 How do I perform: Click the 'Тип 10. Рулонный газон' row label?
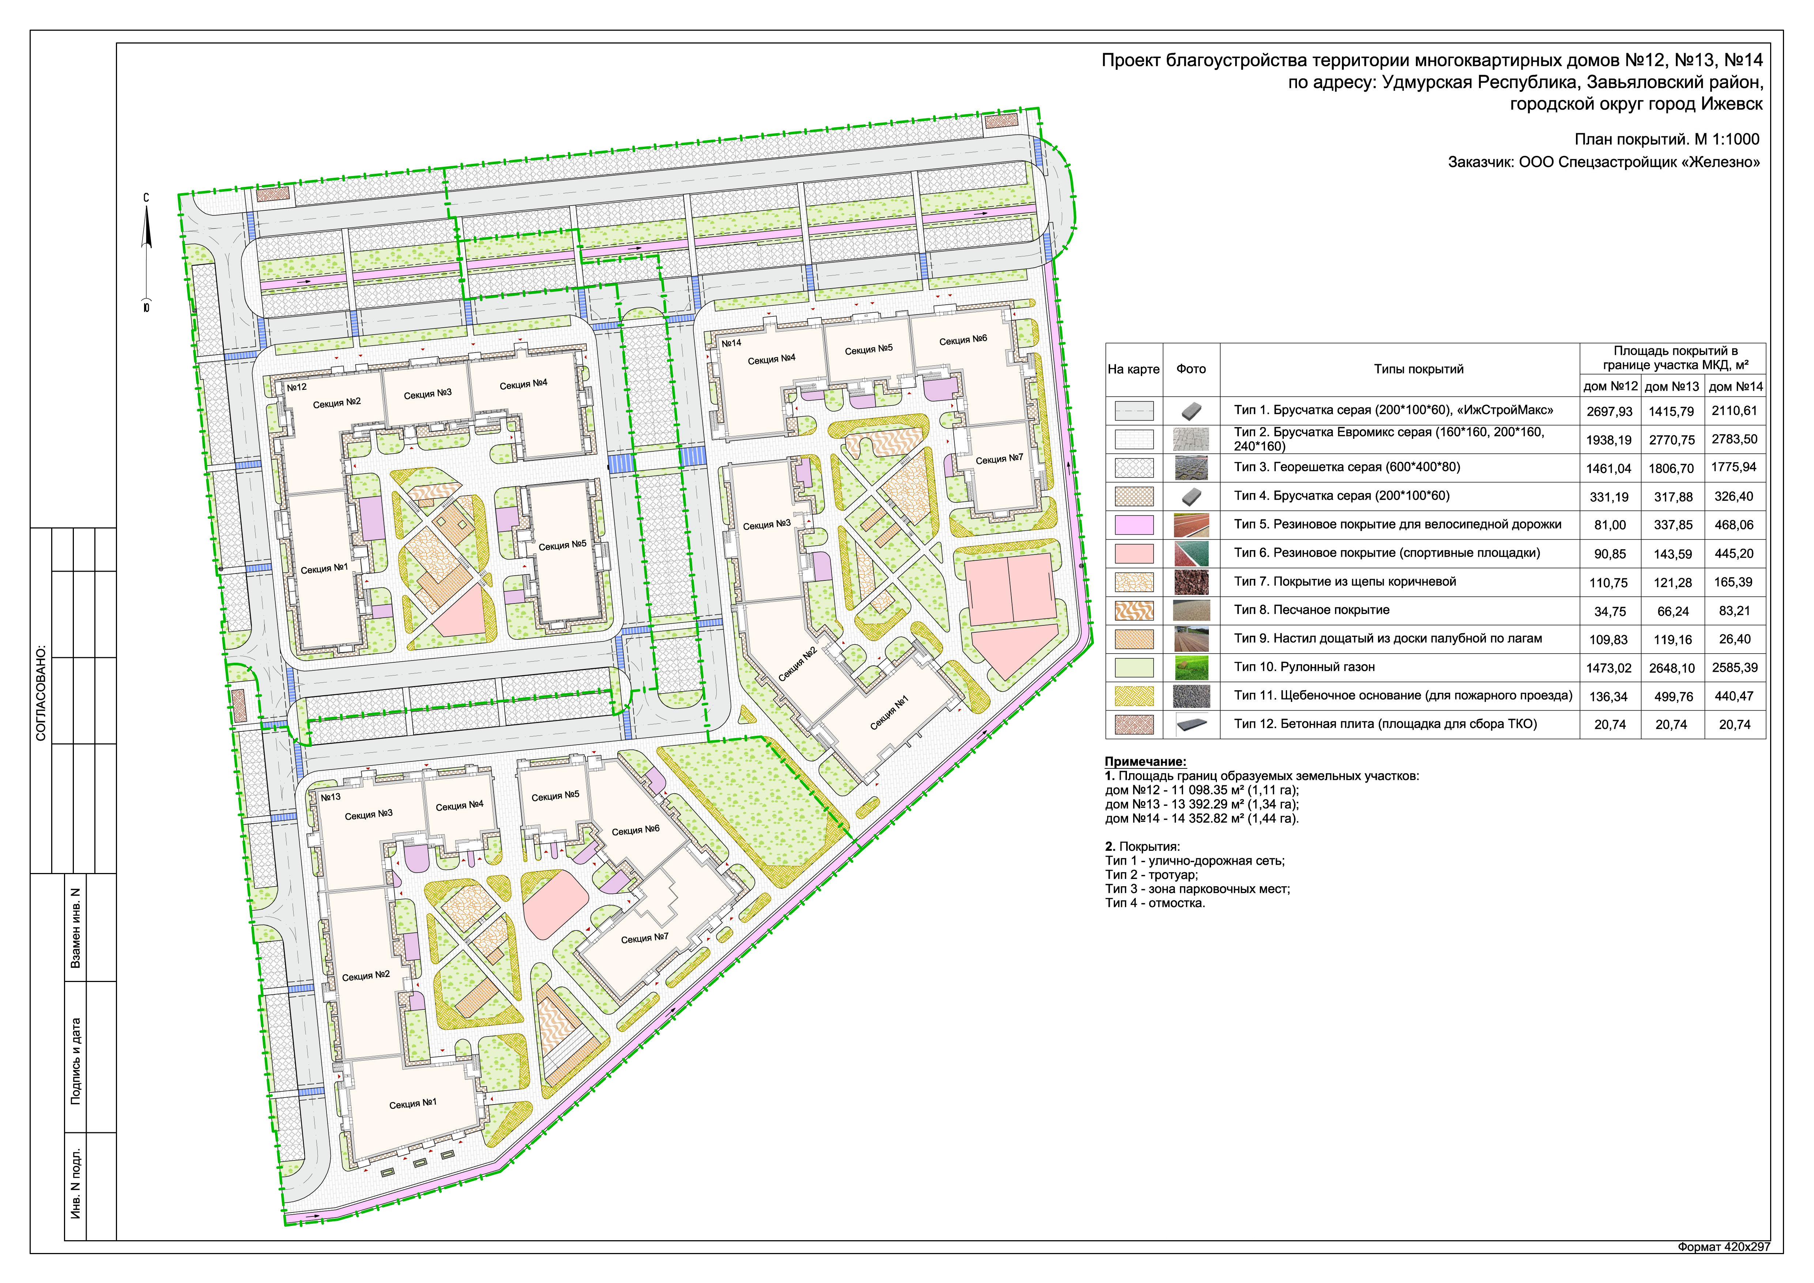(x=1304, y=667)
